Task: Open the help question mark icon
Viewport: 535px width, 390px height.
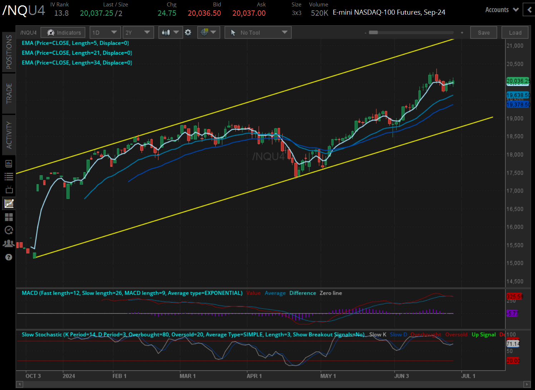Action: click(x=9, y=257)
